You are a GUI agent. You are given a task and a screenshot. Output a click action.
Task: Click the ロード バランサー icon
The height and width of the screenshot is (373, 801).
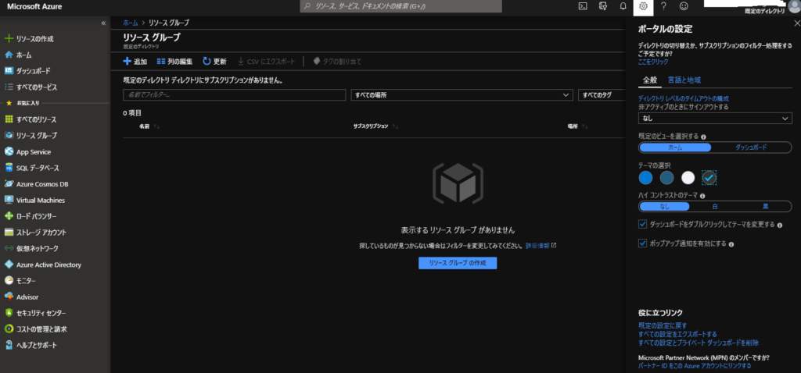point(9,216)
